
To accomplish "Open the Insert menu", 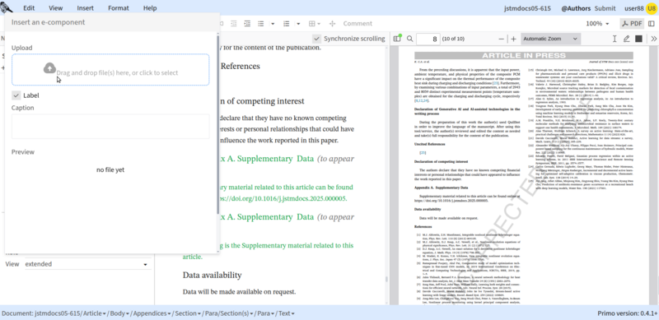I will click(x=86, y=8).
